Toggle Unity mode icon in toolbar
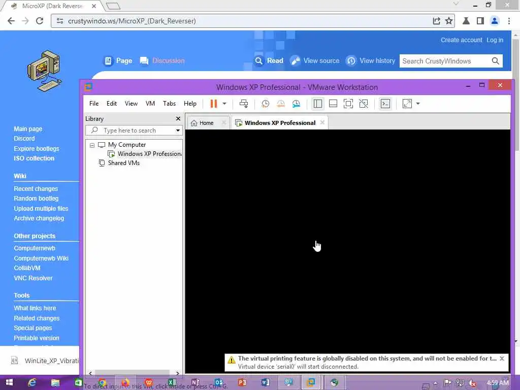 pyautogui.click(x=364, y=104)
